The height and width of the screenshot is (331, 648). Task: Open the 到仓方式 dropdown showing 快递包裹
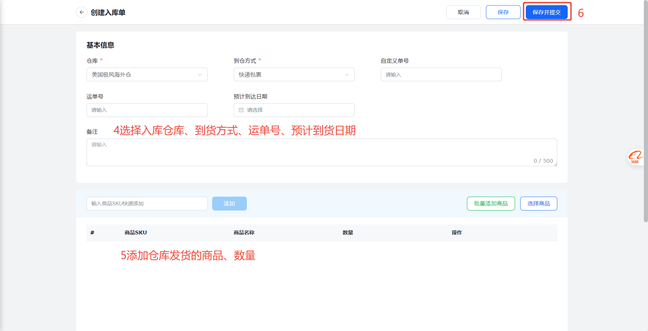294,74
